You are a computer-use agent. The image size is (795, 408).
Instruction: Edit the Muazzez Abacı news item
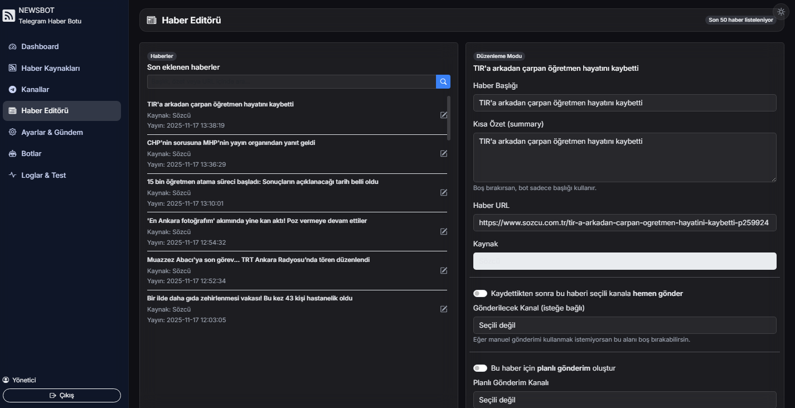(444, 270)
